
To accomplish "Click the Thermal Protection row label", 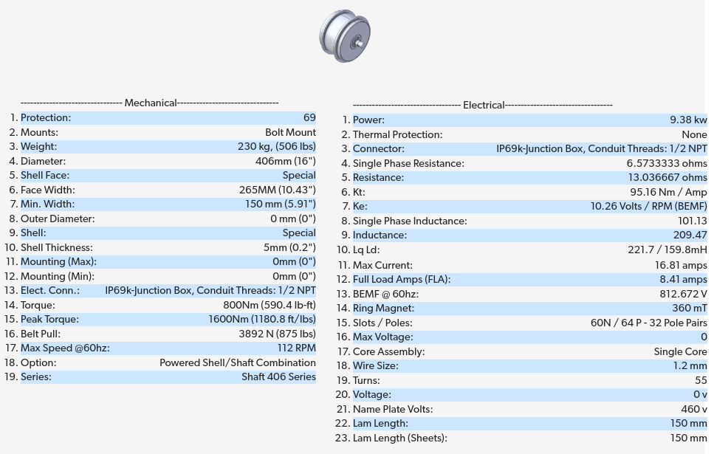I will point(397,134).
